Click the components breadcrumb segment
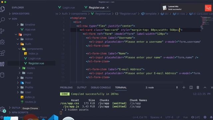Screen dimensions: 213x120 point(79,14)
